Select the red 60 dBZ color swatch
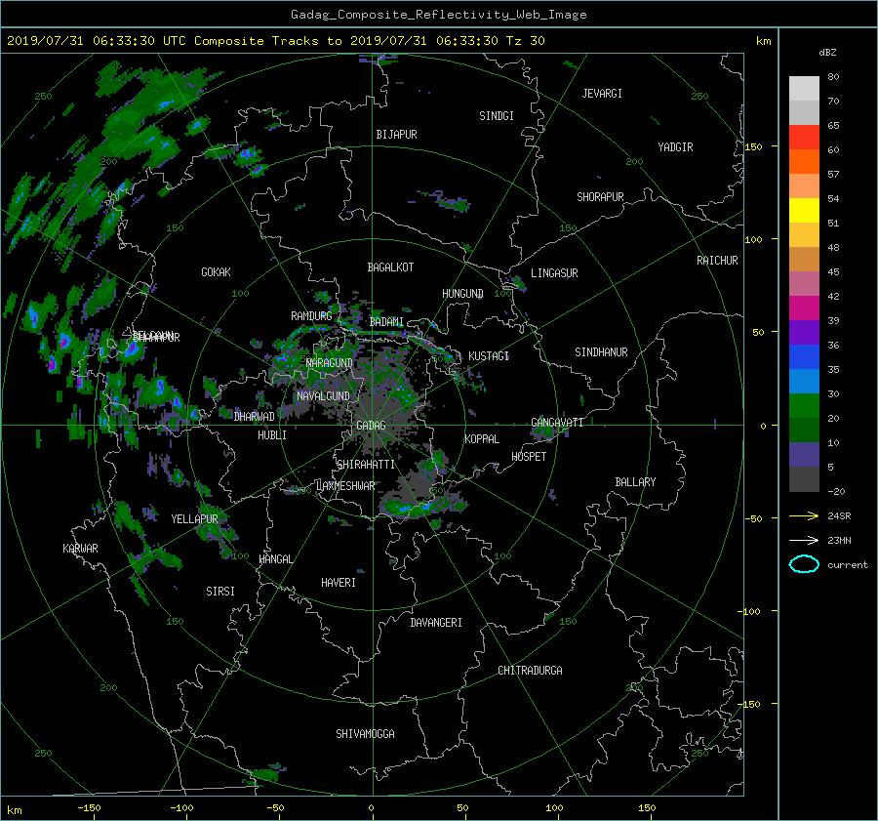The height and width of the screenshot is (821, 878). tap(804, 137)
